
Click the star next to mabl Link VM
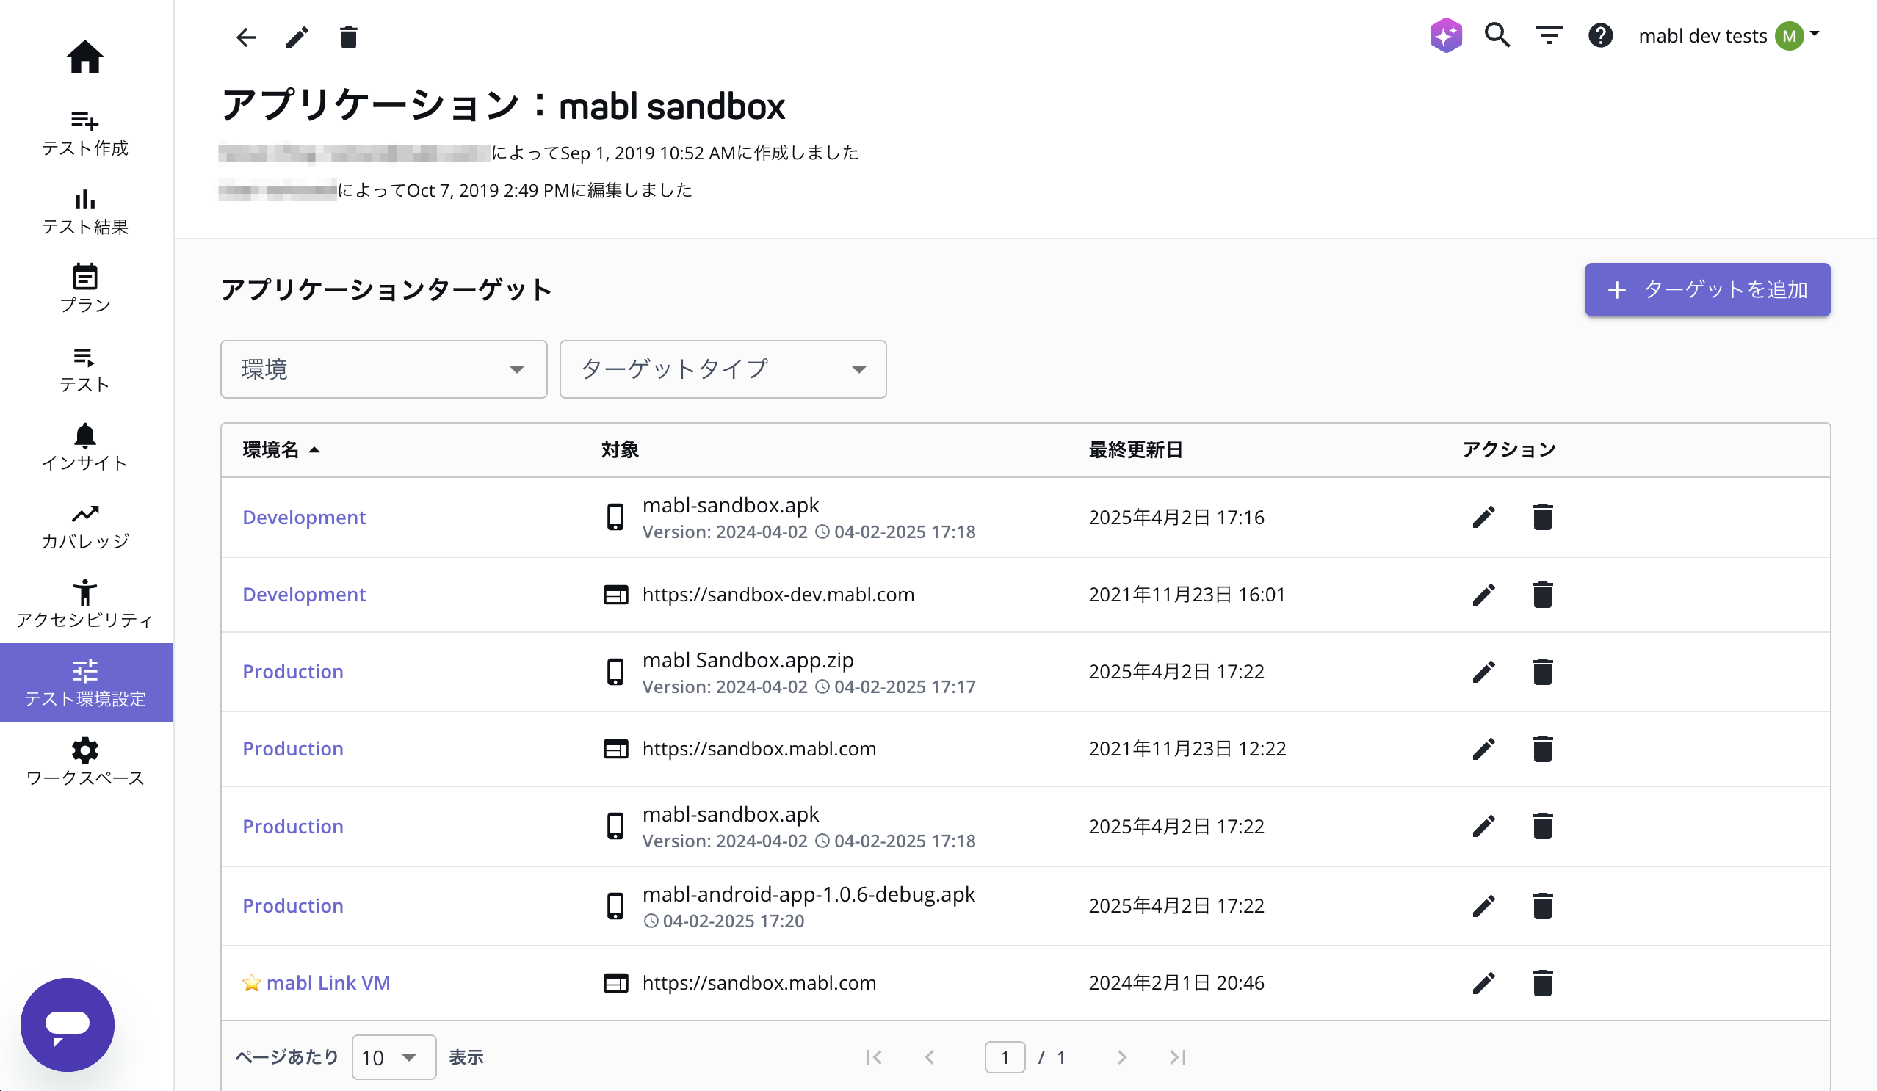[251, 982]
